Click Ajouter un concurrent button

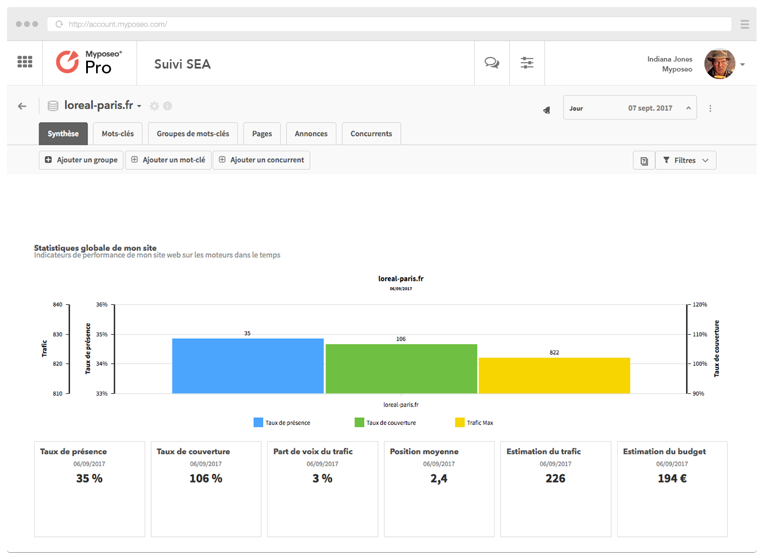pos(261,160)
